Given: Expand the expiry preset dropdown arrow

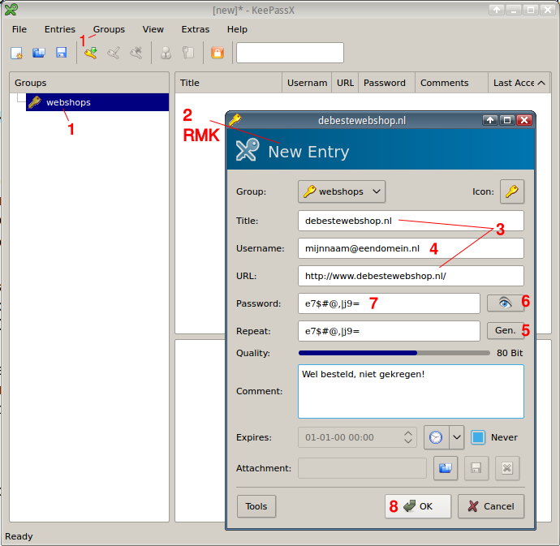Looking at the screenshot, I should click(457, 437).
